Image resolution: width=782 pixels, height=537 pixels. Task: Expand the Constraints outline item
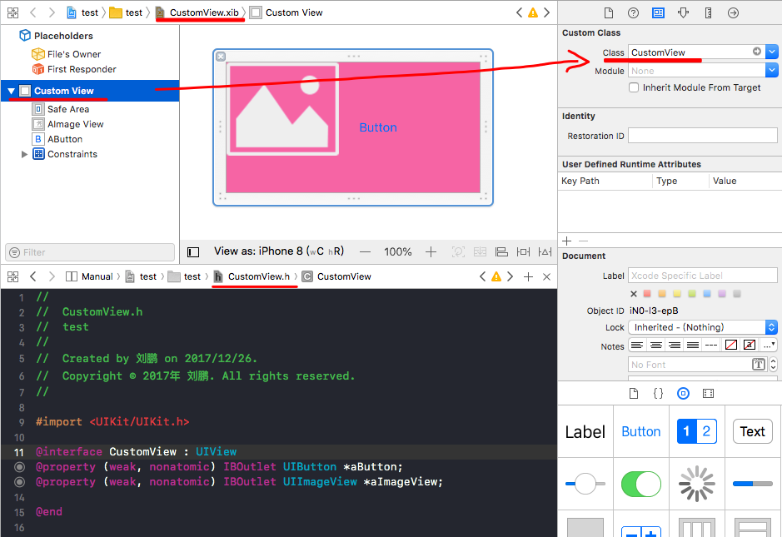[x=24, y=155]
